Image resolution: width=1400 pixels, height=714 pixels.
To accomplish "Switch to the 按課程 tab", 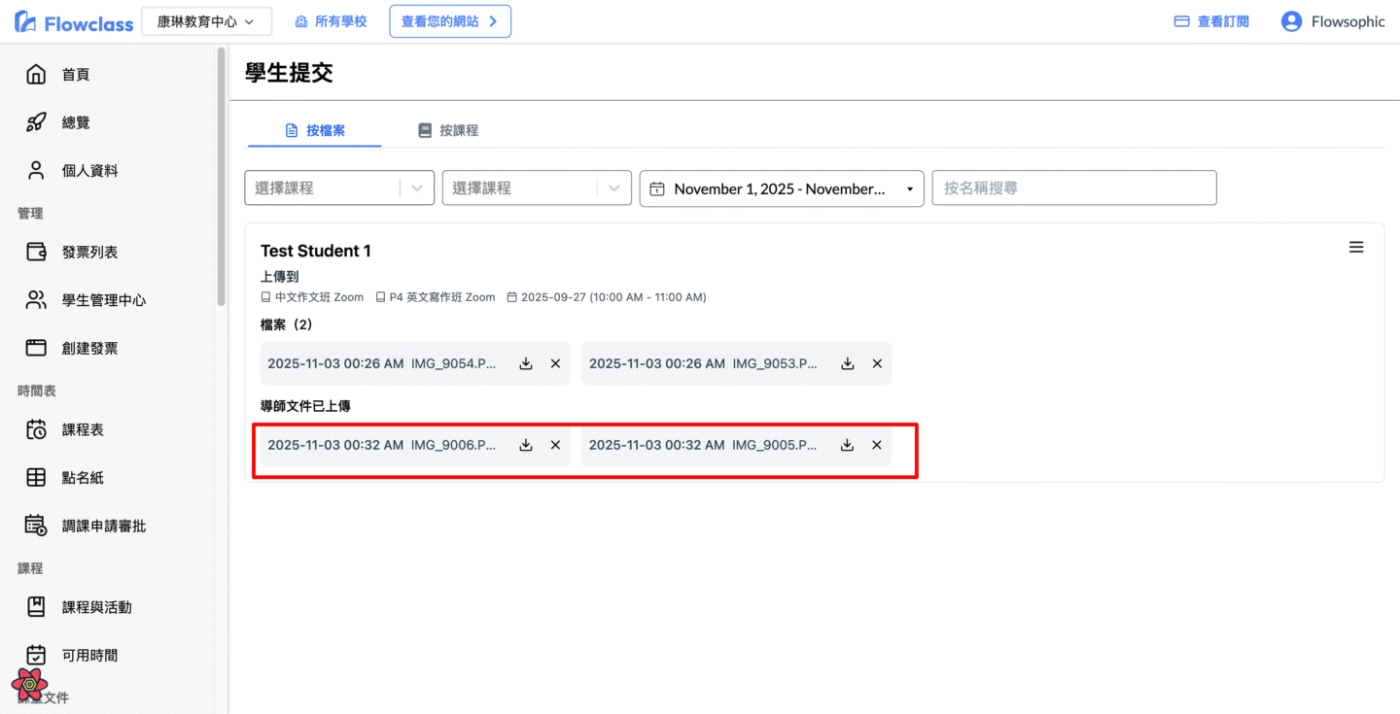I will [x=448, y=130].
